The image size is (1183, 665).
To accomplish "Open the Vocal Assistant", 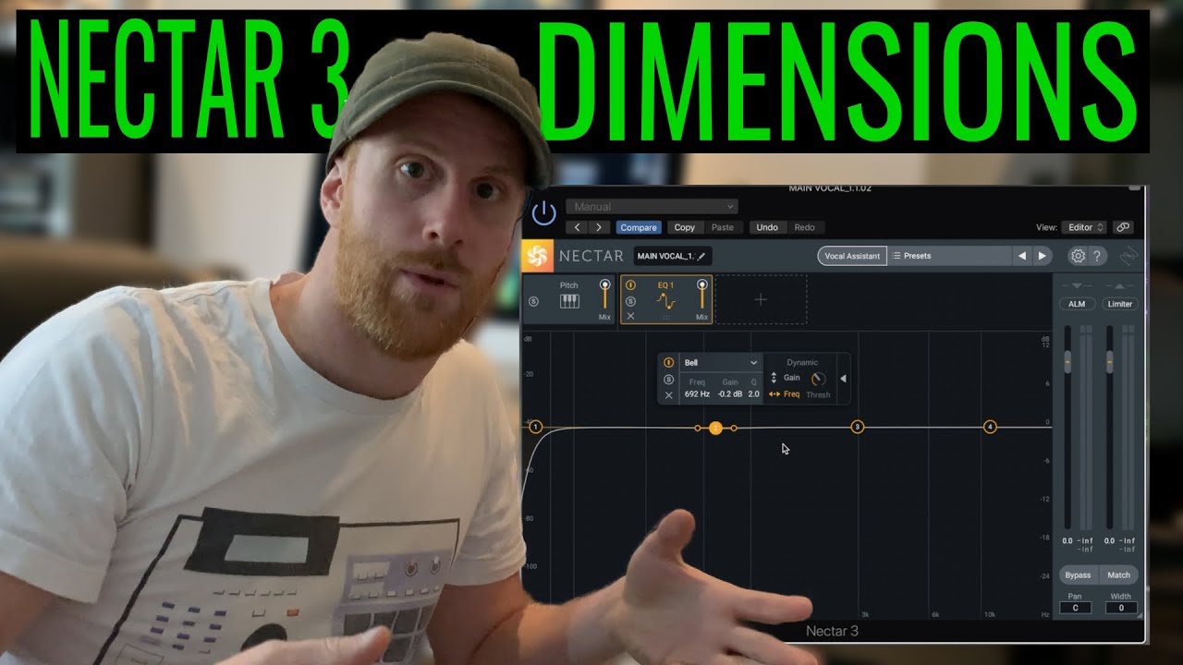I will [x=851, y=256].
